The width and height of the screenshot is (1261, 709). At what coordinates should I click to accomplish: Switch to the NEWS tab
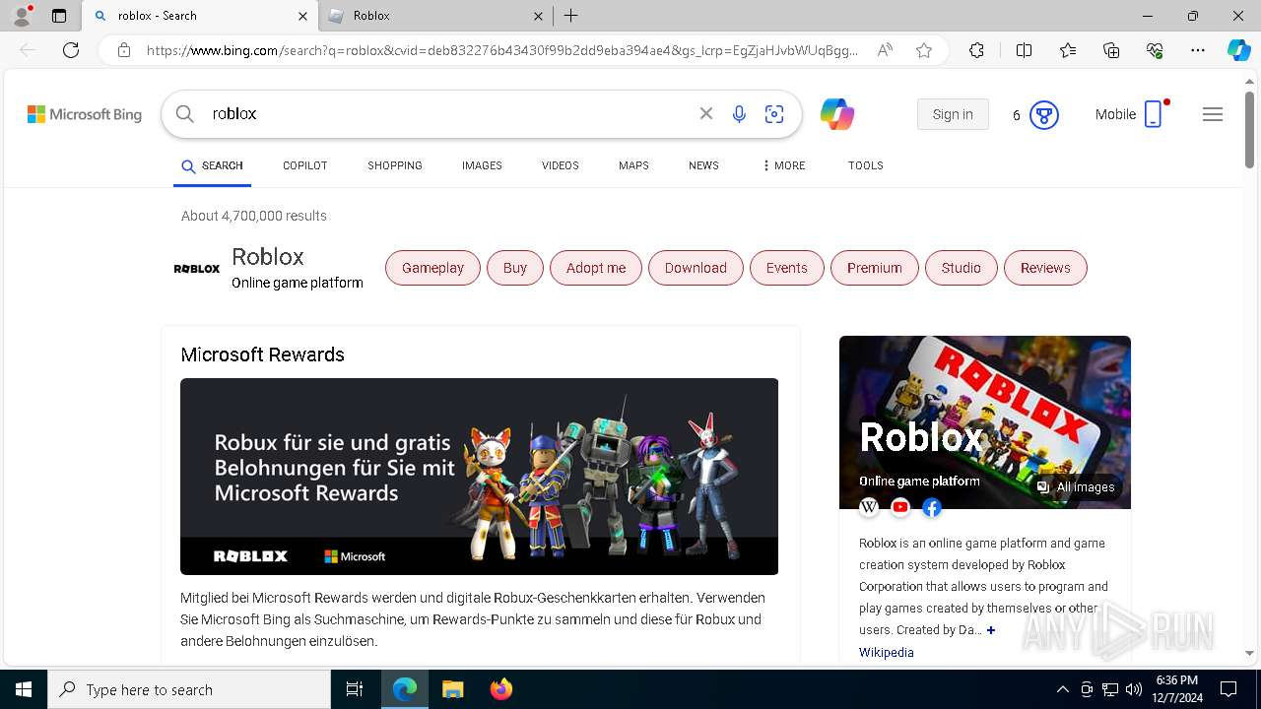coord(703,165)
